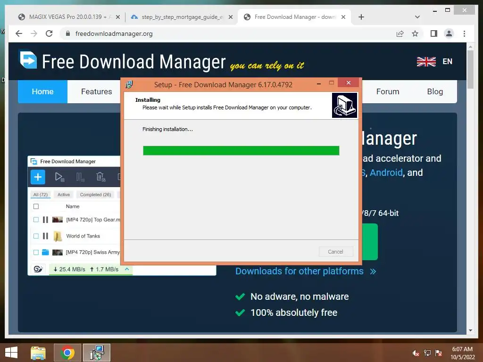The image size is (483, 362).
Task: Click the Chrome taskbar icon
Action: point(67,353)
